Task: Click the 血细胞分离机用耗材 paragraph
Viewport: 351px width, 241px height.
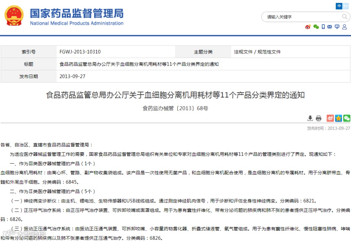Action: 175,177
